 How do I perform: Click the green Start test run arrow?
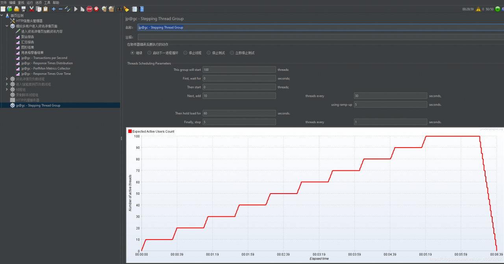click(x=76, y=9)
